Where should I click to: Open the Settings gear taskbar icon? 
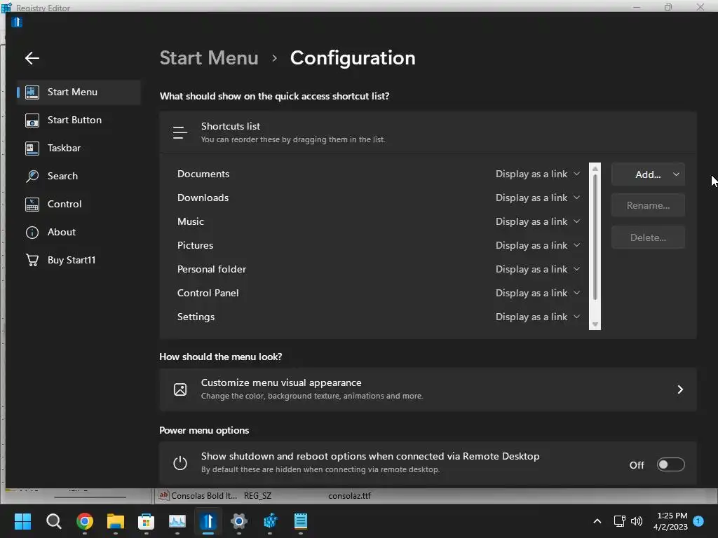[239, 521]
